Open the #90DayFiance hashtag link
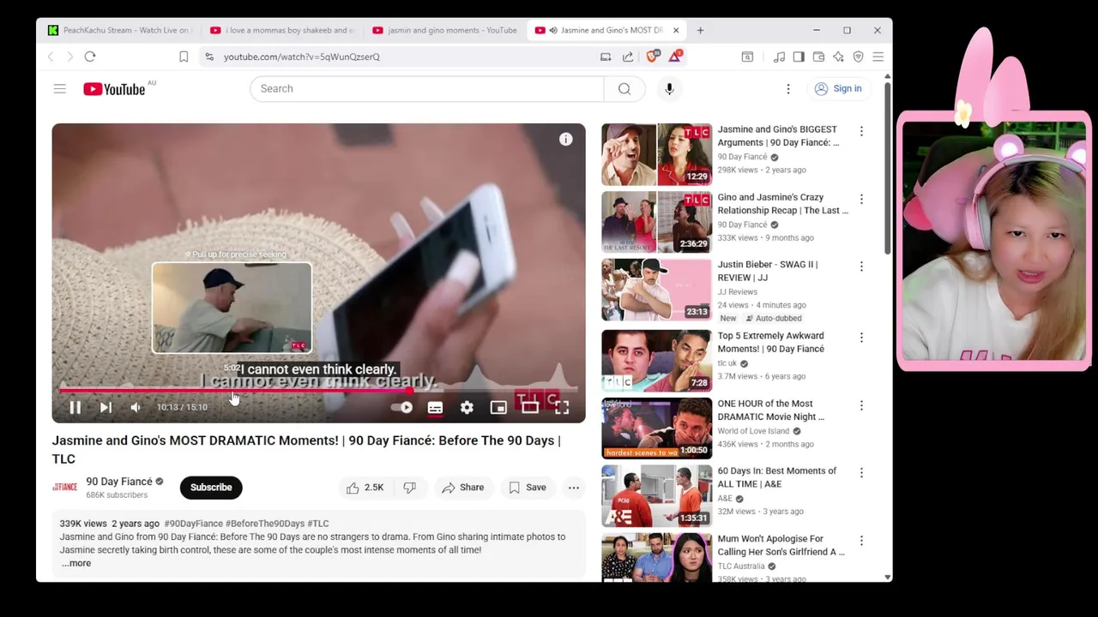Image resolution: width=1098 pixels, height=617 pixels. tap(193, 524)
